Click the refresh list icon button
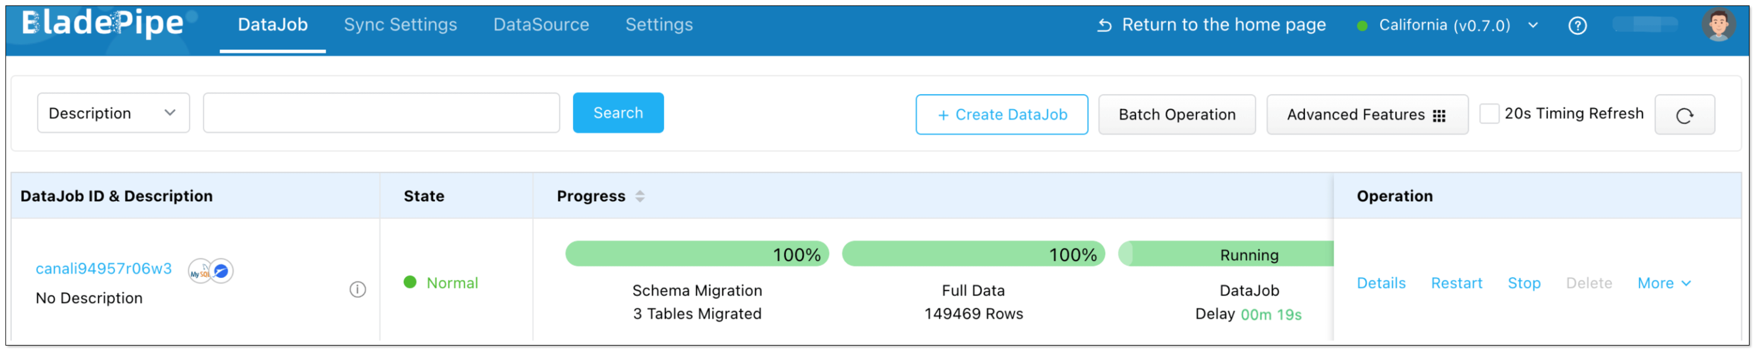The image size is (1758, 354). (x=1684, y=115)
